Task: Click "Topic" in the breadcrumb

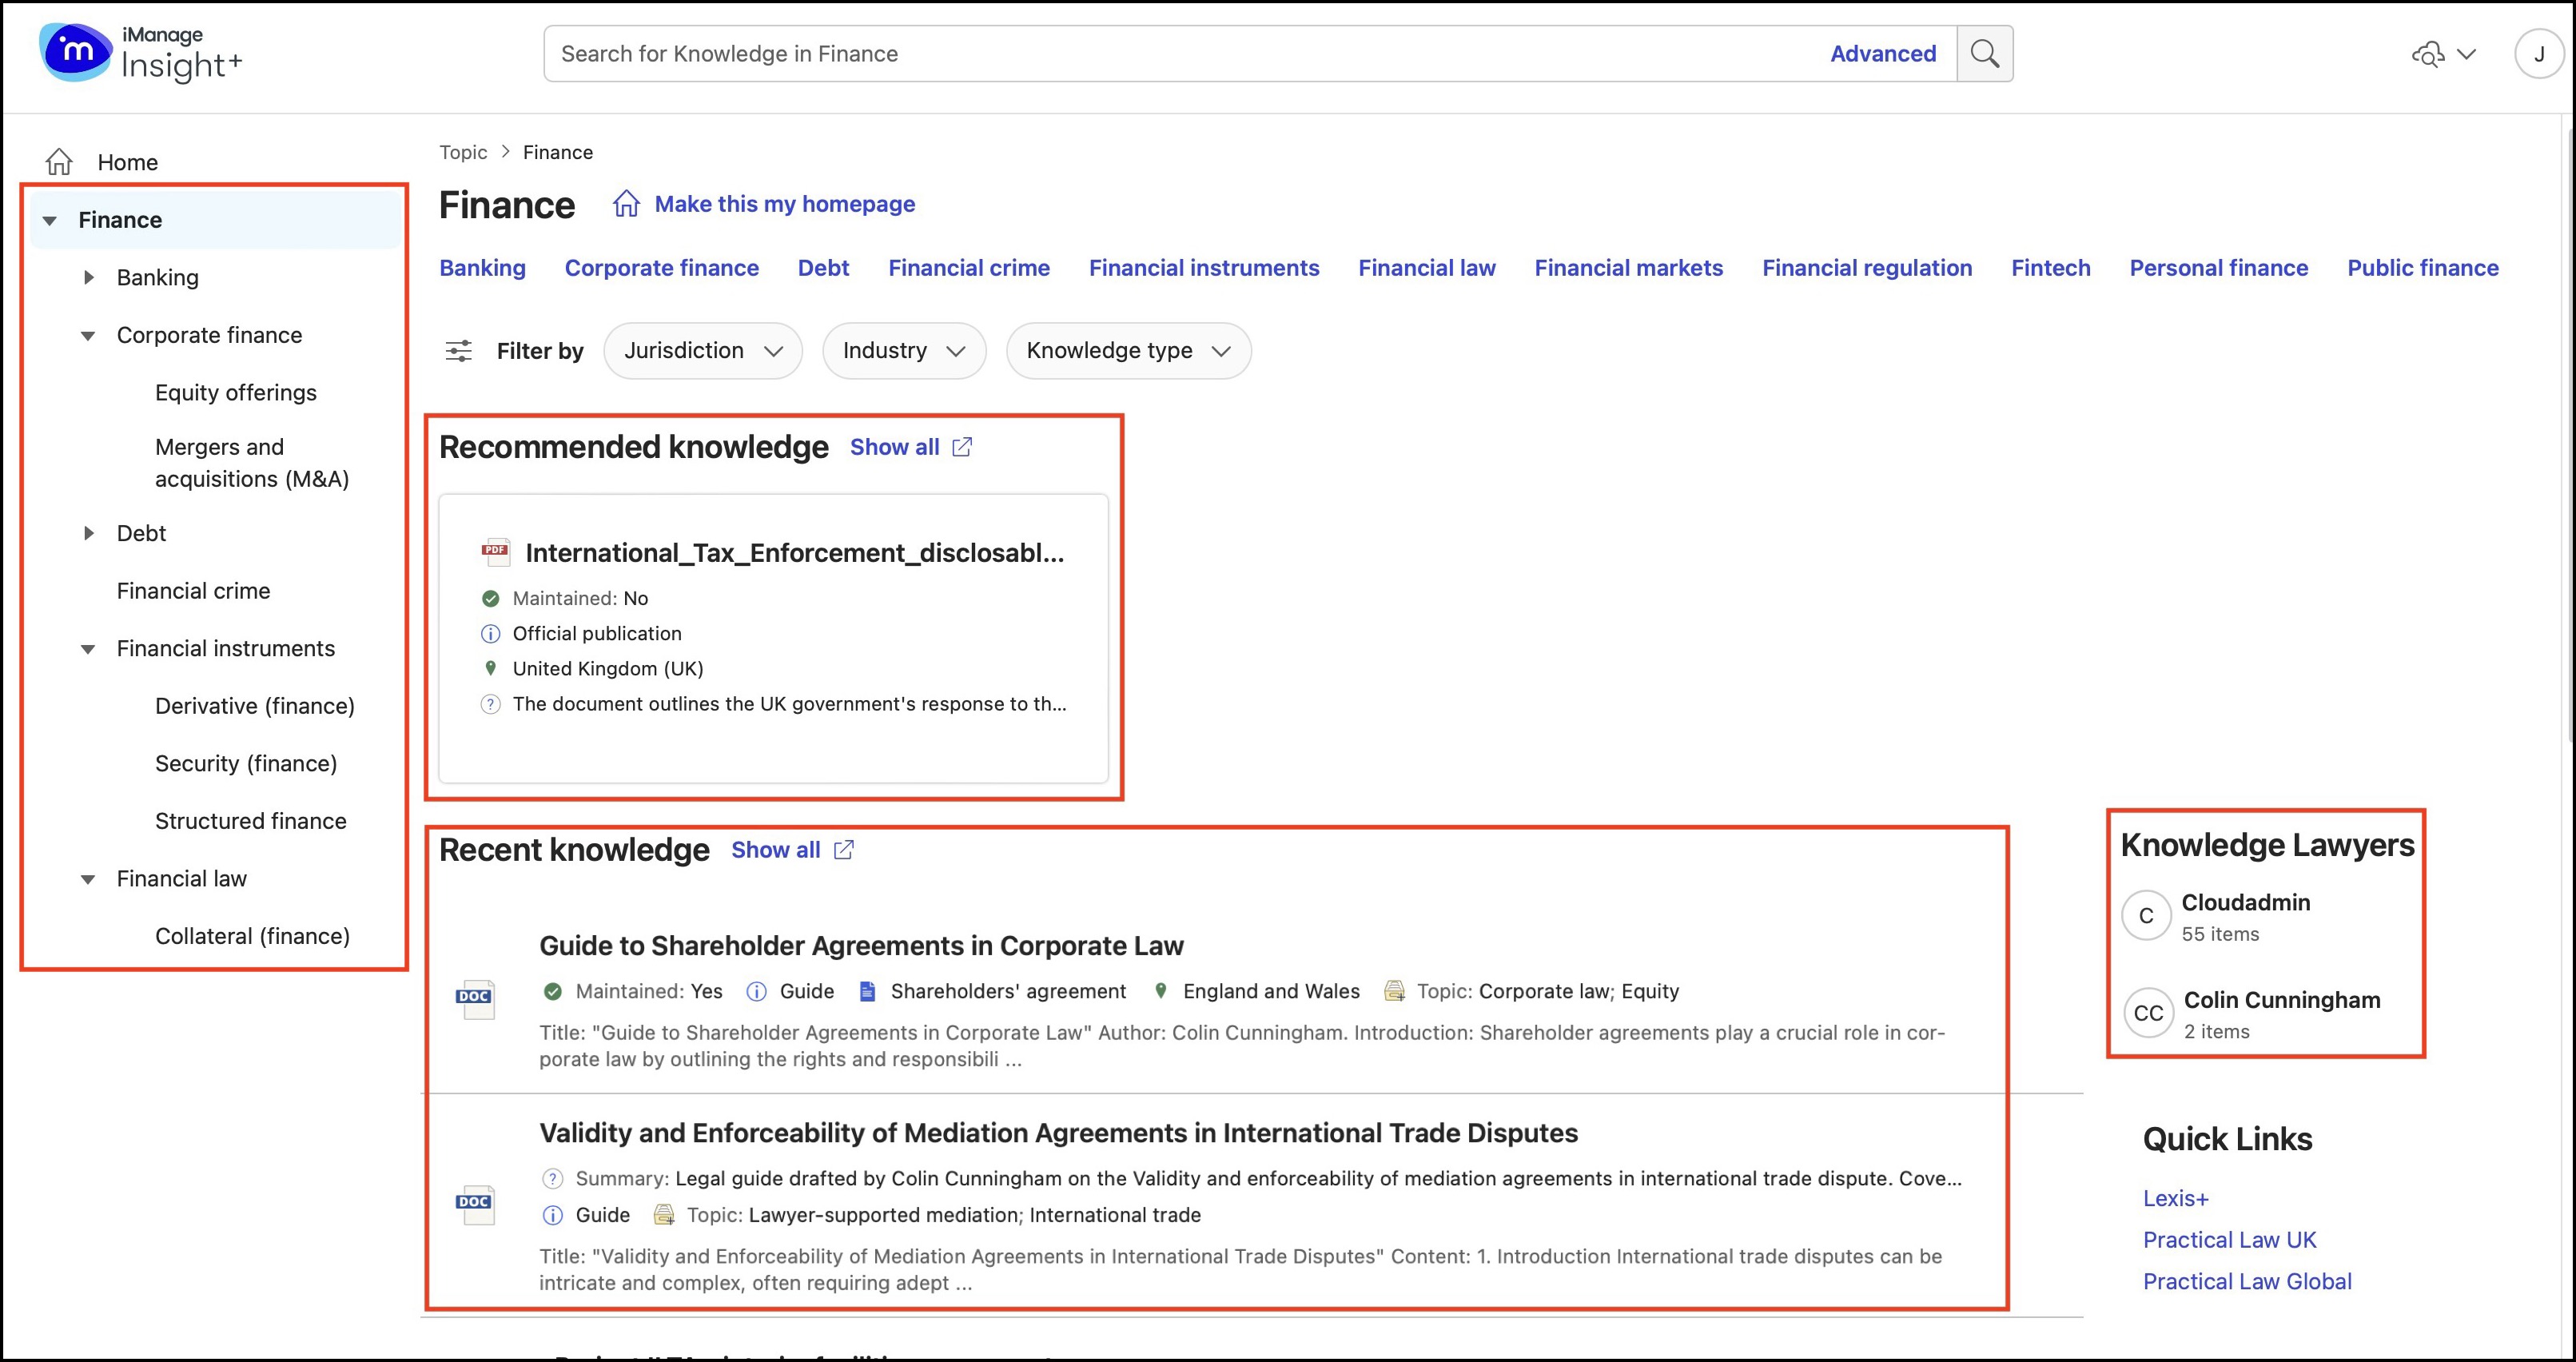Action: (463, 151)
